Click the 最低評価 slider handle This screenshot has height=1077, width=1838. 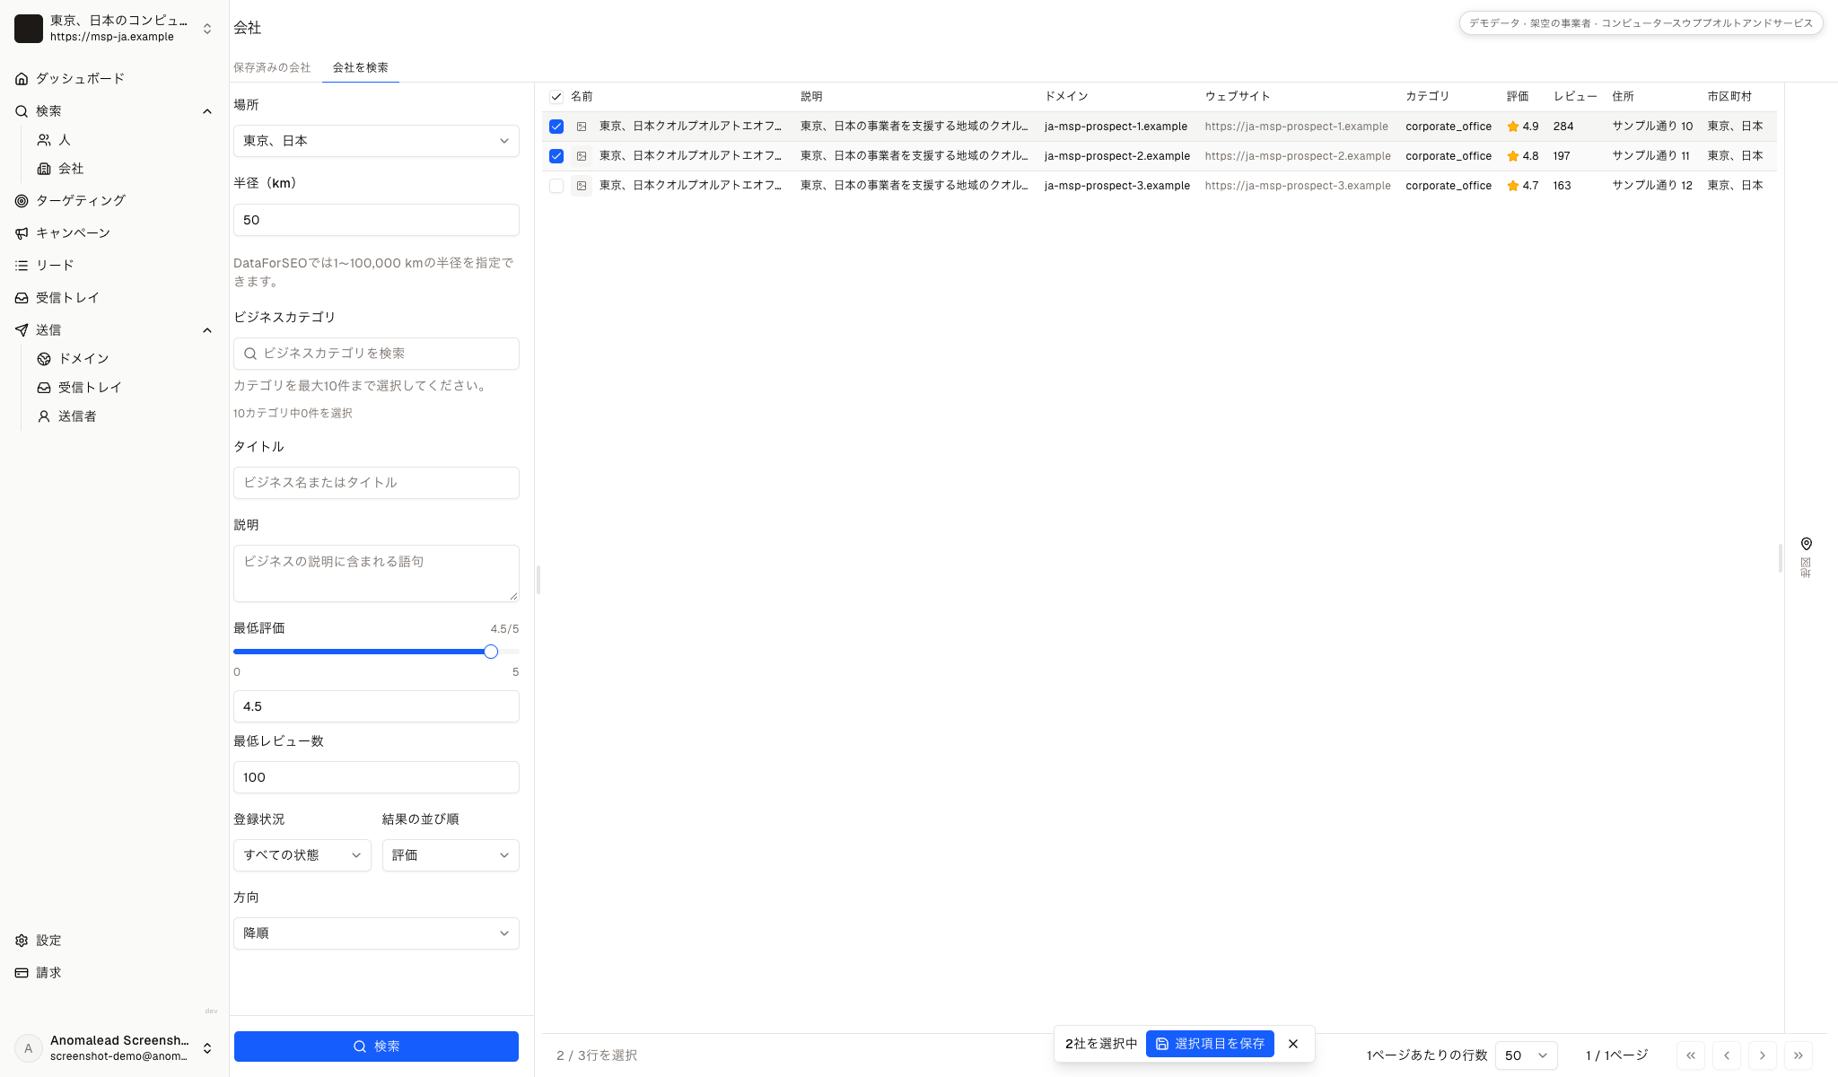point(491,652)
